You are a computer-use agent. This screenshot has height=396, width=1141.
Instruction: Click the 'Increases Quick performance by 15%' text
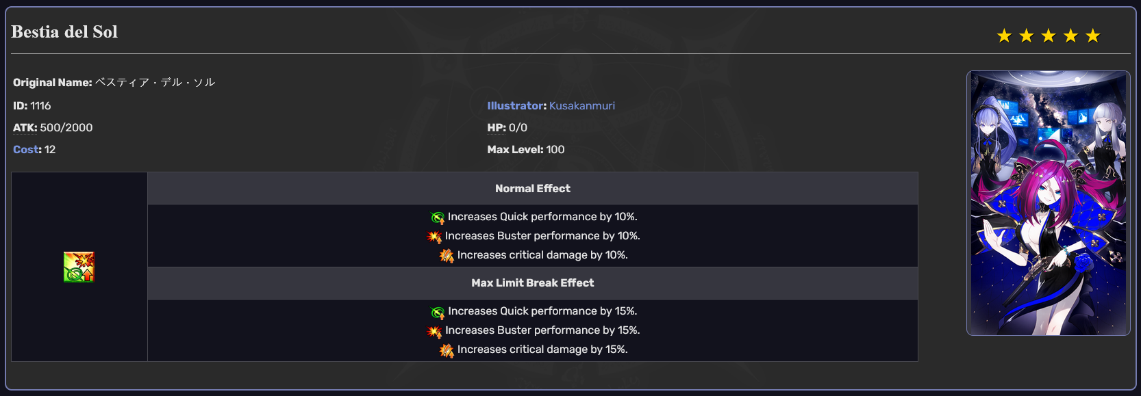coord(542,311)
